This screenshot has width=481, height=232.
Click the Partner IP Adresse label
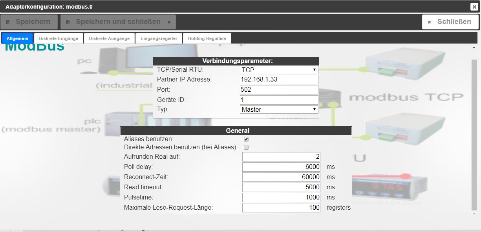(x=184, y=80)
